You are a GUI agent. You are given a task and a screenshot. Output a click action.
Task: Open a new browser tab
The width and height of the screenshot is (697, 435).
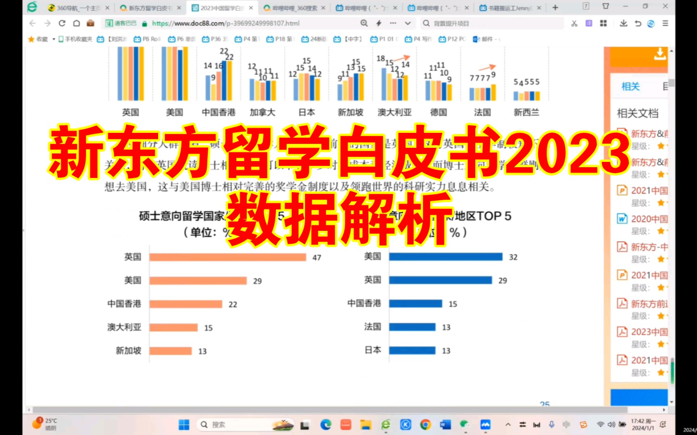(x=555, y=8)
